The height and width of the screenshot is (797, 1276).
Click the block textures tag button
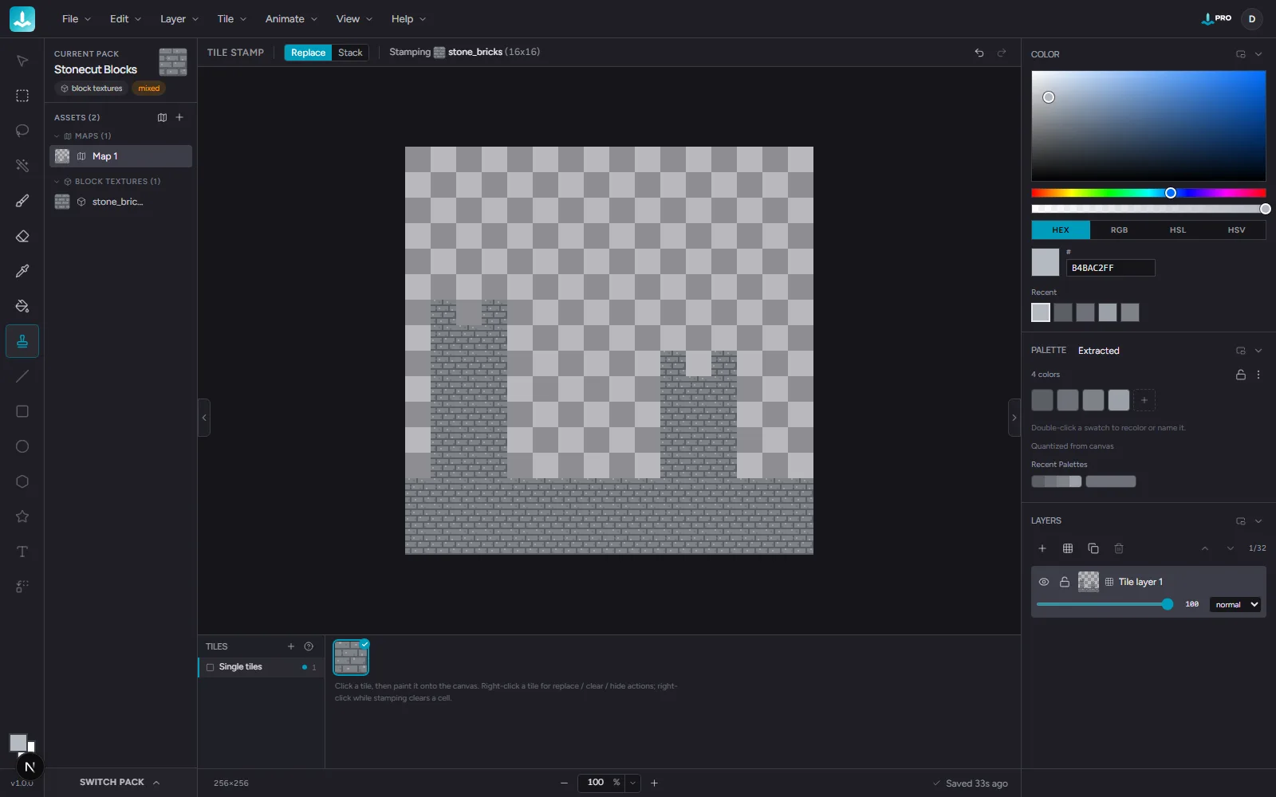92,88
